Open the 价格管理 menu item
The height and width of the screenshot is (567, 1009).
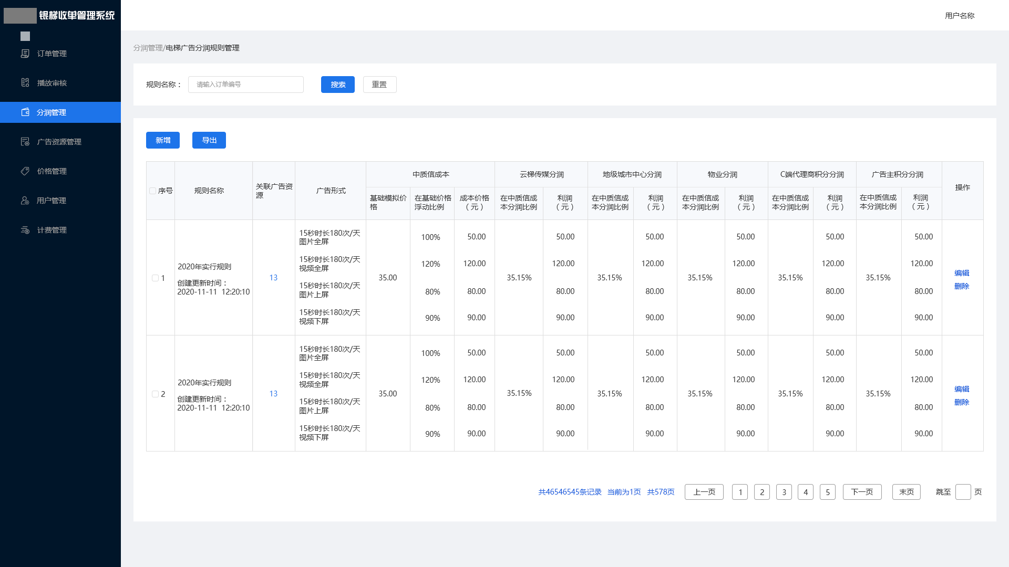(52, 171)
